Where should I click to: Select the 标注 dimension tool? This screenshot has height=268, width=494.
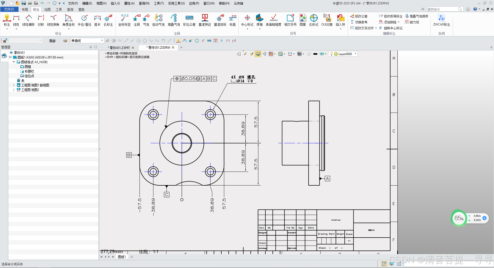click(x=7, y=20)
